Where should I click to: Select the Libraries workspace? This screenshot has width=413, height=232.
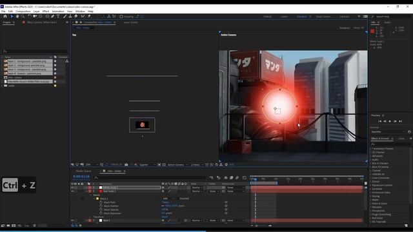coord(344,17)
